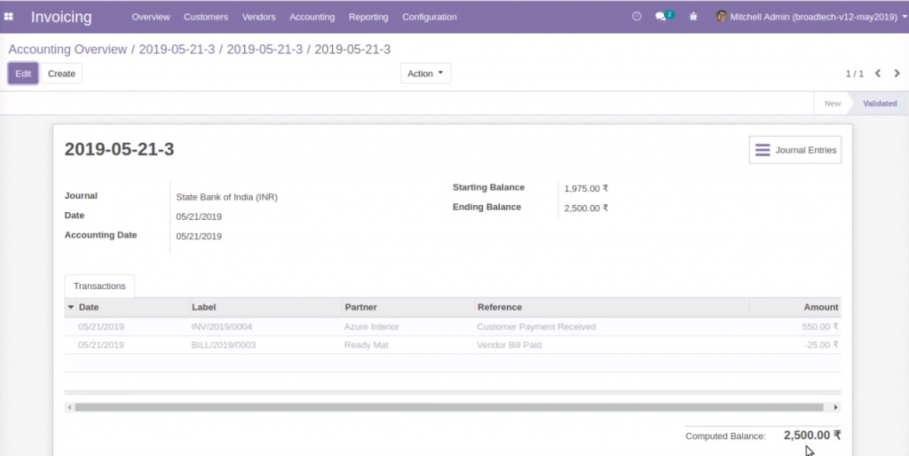The image size is (909, 456).
Task: Click BILL/2019/0003 label cell
Action: coord(224,345)
